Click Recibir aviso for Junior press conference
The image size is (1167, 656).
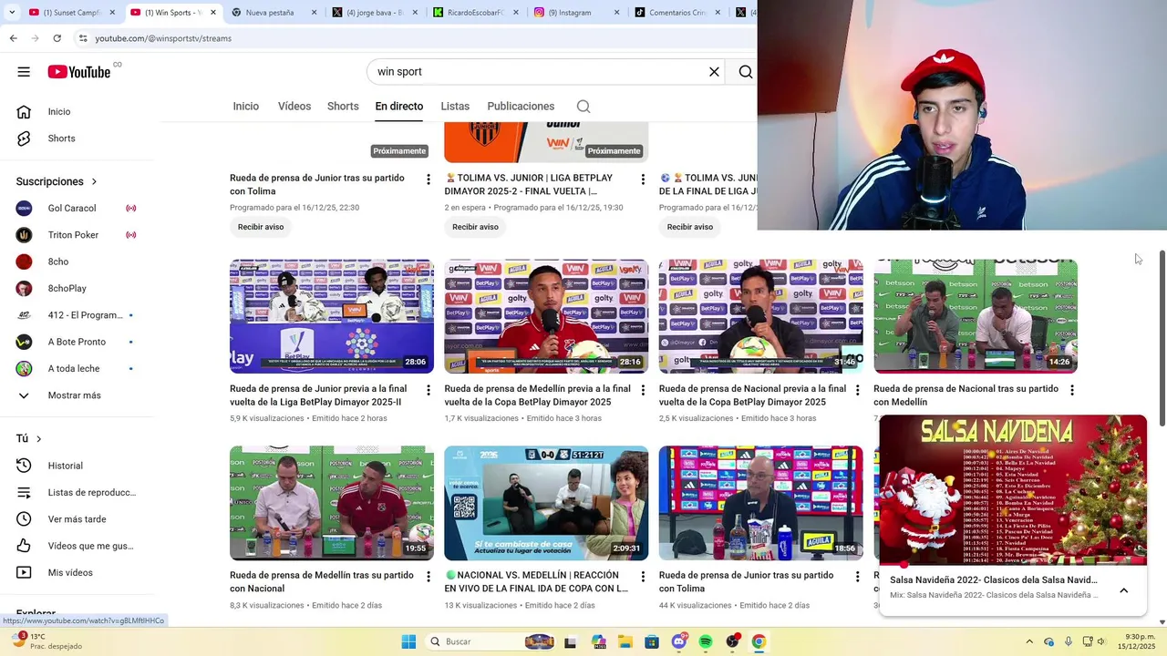point(261,227)
